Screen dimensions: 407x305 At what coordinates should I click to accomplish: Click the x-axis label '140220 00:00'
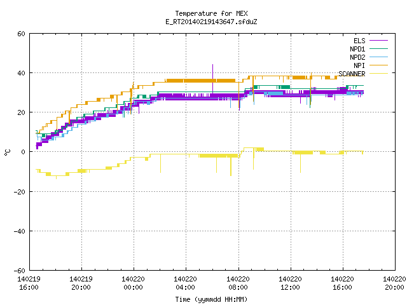(x=133, y=283)
